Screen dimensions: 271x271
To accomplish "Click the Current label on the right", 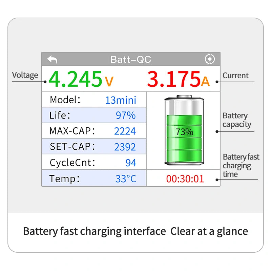I will coord(237,76).
